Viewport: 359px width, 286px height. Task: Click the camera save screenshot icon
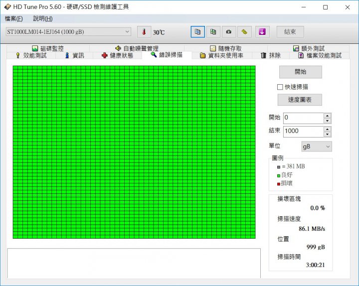point(228,32)
